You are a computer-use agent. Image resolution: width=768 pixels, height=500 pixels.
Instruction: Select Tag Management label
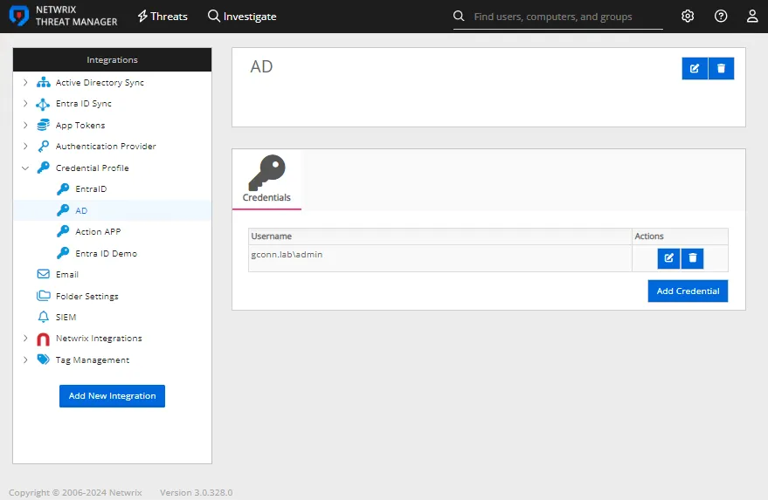[93, 360]
